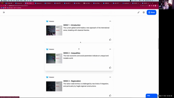The image size is (174, 98).
Task: Switch to the Sciences Po tab
Action: [19, 3]
